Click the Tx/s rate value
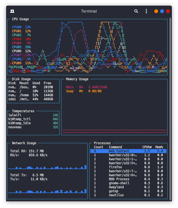This screenshot has width=178, height=208. tap(39, 179)
